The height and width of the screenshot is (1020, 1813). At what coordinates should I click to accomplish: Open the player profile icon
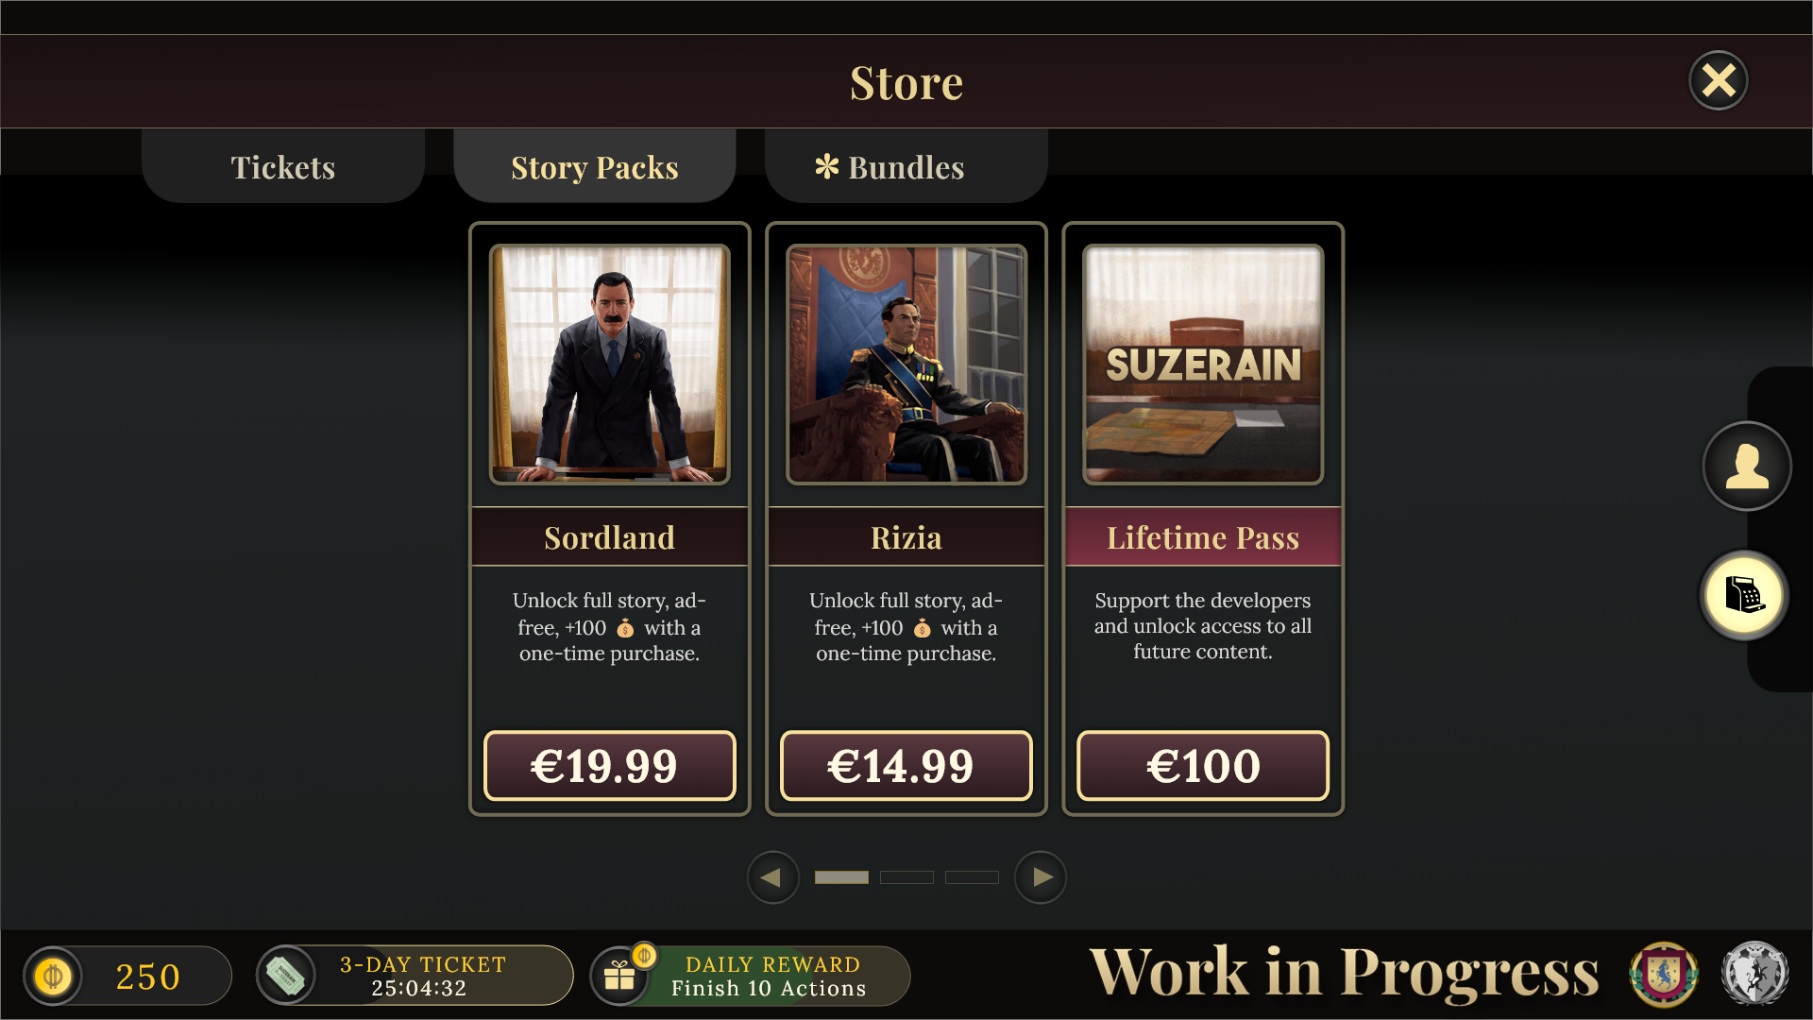(1746, 466)
